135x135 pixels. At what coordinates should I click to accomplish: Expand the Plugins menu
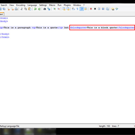pos(67,5)
